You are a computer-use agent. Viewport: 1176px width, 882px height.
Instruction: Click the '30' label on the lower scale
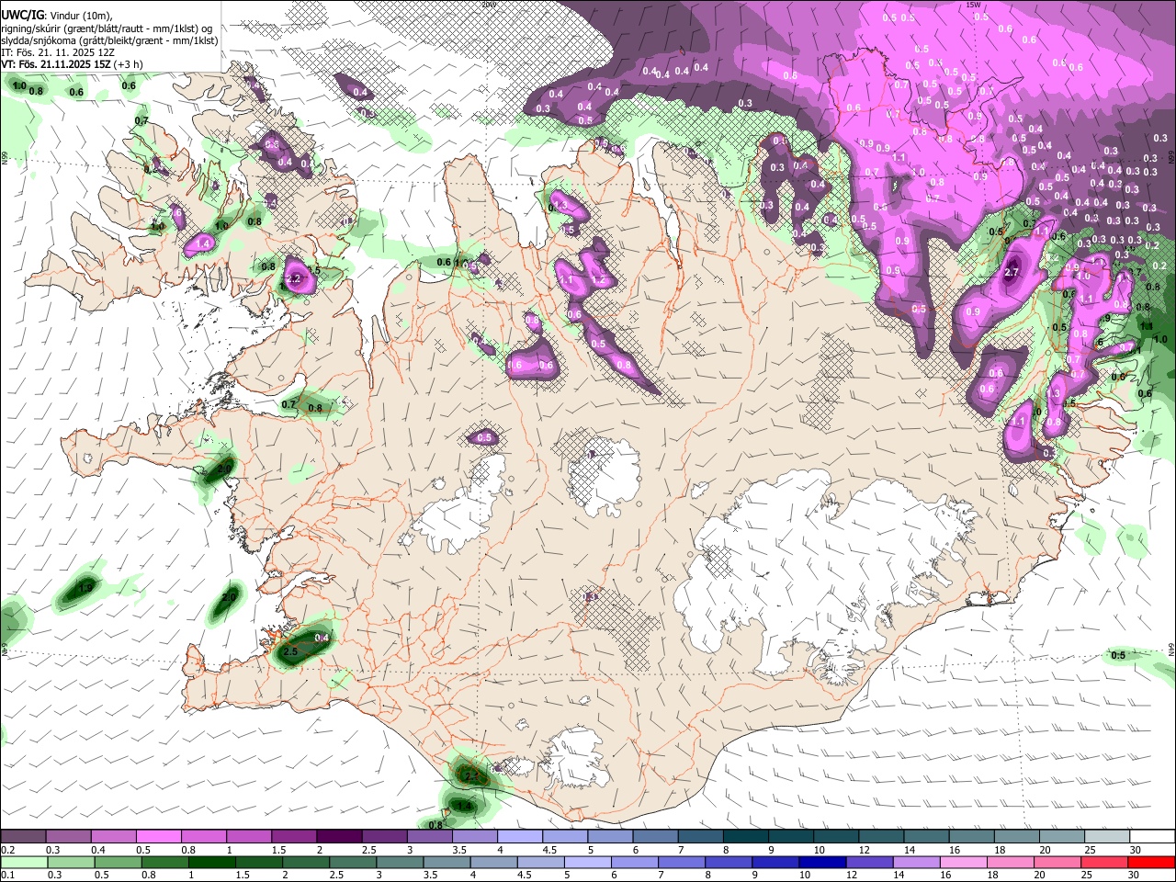click(1133, 875)
